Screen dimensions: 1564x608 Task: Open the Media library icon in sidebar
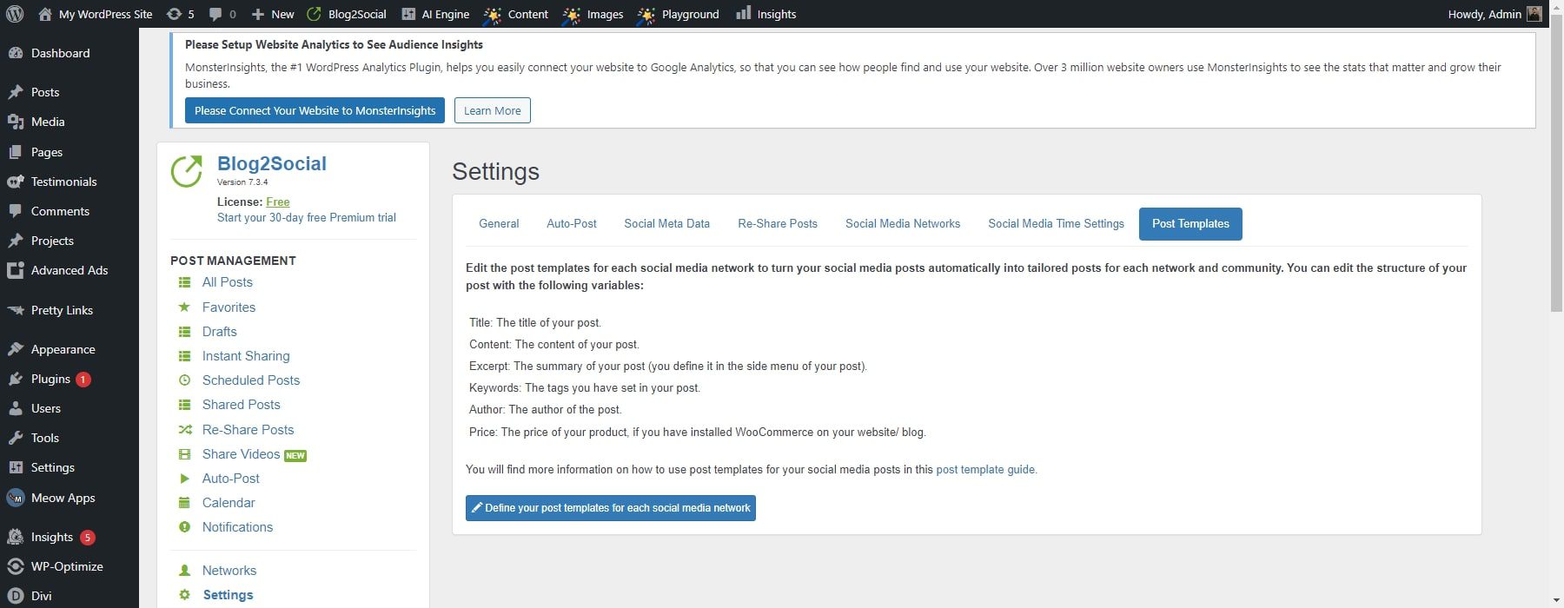tap(15, 122)
